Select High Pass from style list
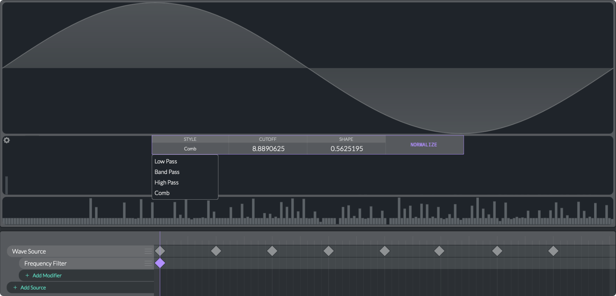This screenshot has width=616, height=296. [185, 183]
